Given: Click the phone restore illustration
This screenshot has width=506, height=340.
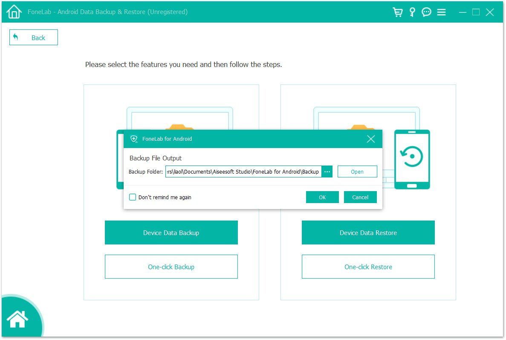Looking at the screenshot, I should coord(412,159).
